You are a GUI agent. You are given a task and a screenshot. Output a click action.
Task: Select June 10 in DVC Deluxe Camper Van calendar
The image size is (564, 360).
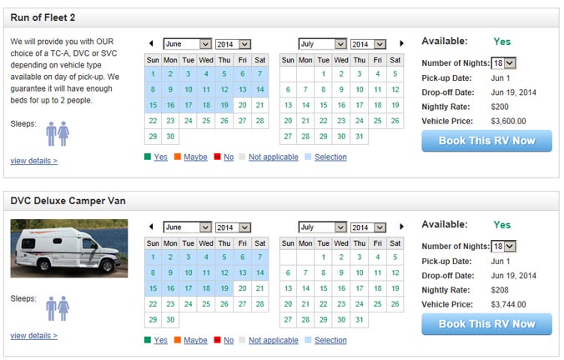click(188, 272)
